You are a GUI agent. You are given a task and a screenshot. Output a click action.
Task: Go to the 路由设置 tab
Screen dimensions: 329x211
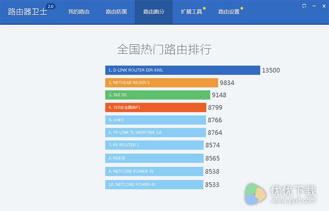[x=229, y=12]
